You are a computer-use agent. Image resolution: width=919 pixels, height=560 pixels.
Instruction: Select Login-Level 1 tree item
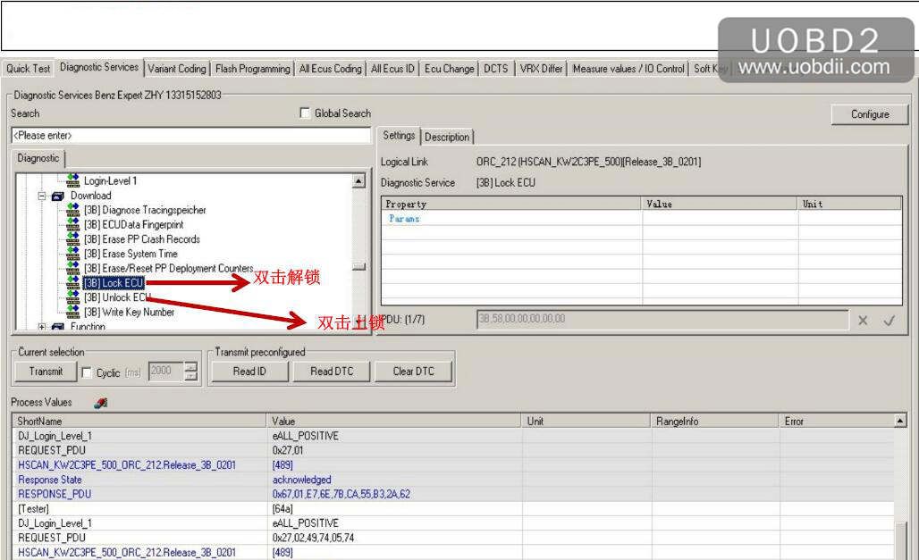110,180
